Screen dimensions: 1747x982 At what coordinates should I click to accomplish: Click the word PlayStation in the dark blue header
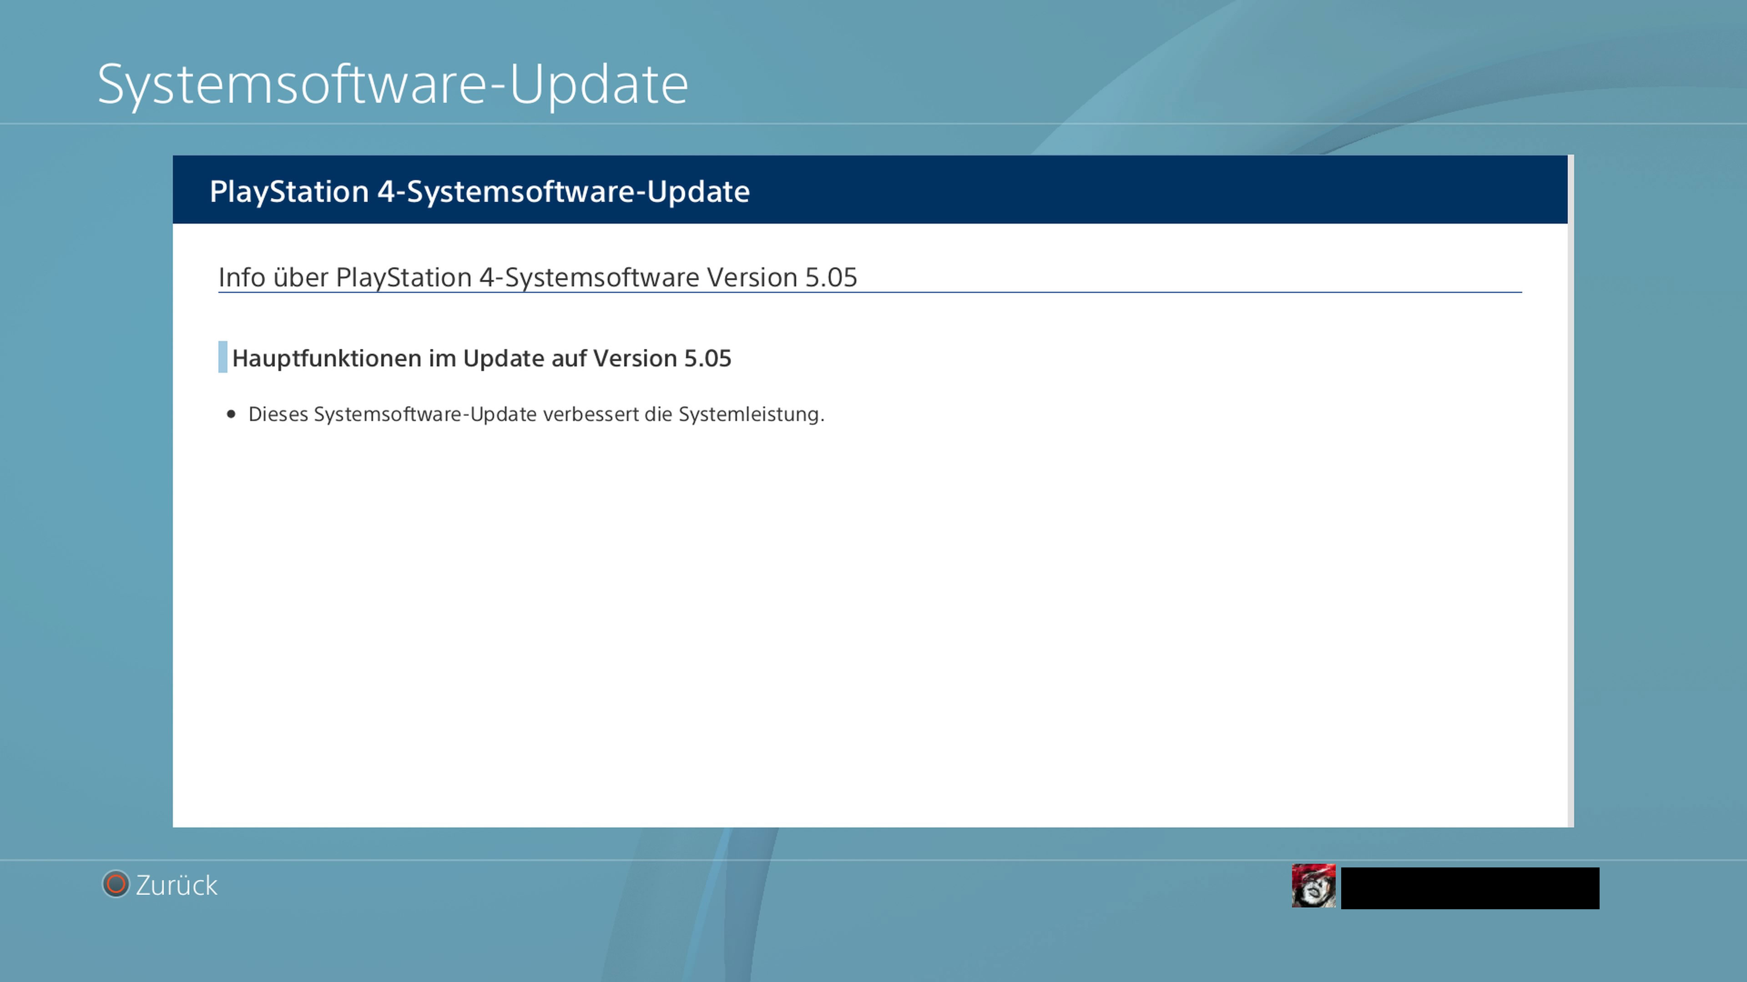290,192
